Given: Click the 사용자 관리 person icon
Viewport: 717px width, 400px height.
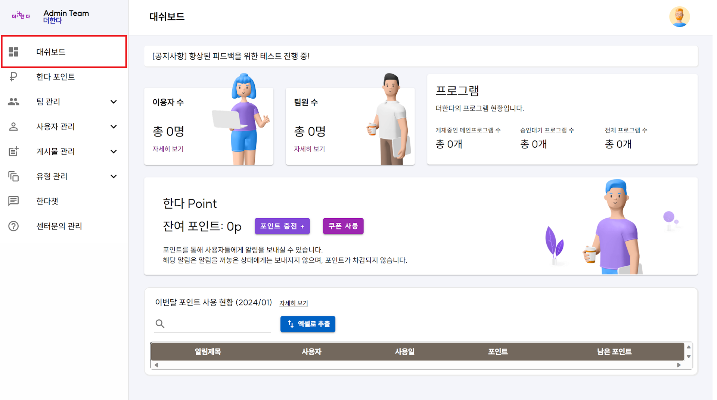Looking at the screenshot, I should pos(13,126).
